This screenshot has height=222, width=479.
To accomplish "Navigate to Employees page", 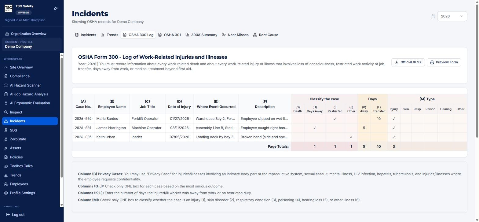I will point(30,184).
